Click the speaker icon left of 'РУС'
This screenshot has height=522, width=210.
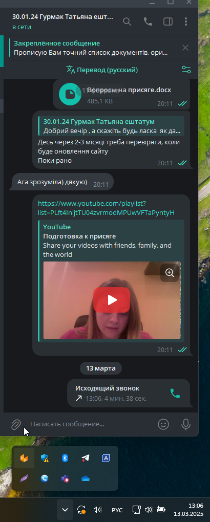pos(97,510)
